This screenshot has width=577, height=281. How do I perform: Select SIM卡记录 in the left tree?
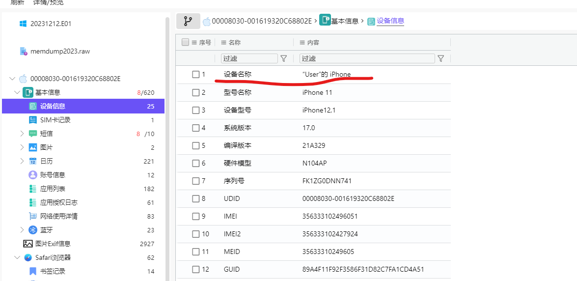pos(55,120)
